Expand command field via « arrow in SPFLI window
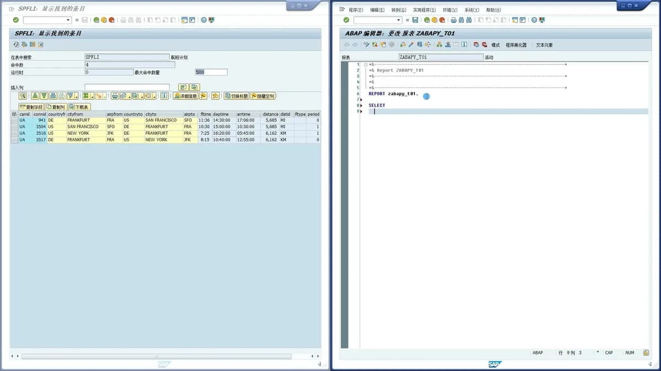 click(77, 20)
